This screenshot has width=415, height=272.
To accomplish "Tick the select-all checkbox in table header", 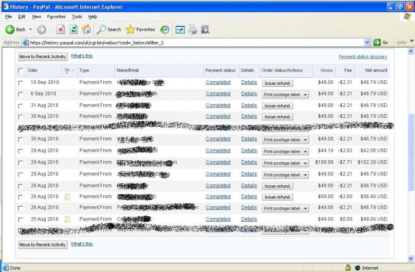I will pyautogui.click(x=20, y=71).
